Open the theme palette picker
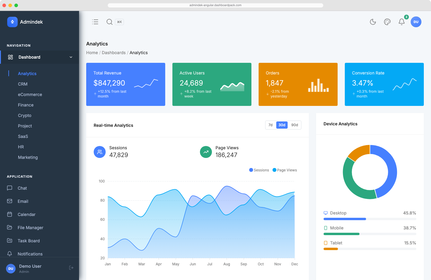This screenshot has height=280, width=431. (387, 22)
